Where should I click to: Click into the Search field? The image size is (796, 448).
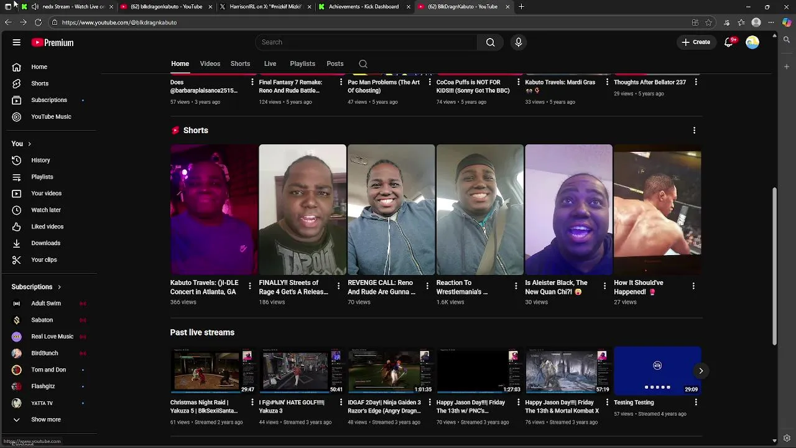point(366,42)
